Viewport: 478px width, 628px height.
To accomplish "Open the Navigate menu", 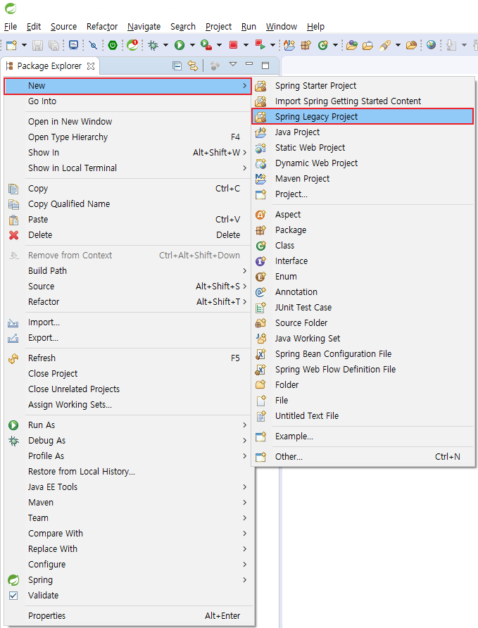I will tap(144, 27).
